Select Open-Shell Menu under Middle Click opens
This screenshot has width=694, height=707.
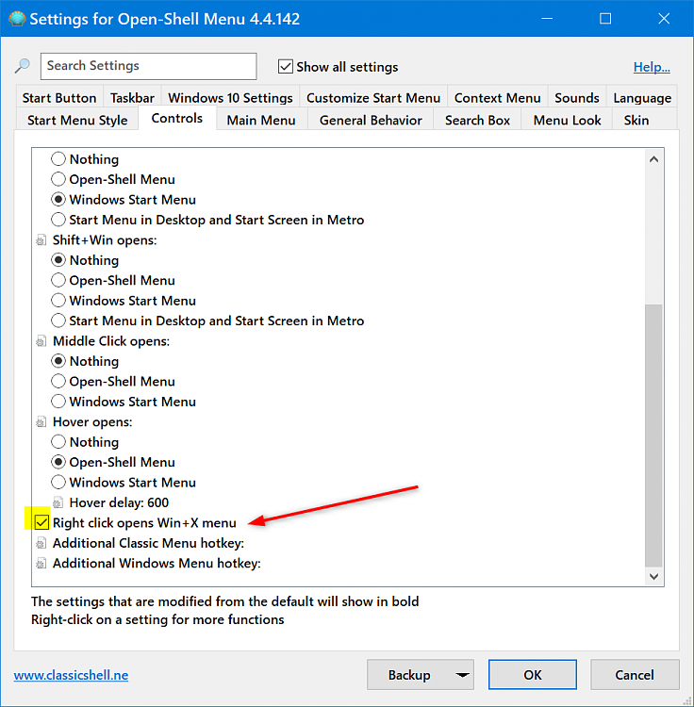point(58,381)
